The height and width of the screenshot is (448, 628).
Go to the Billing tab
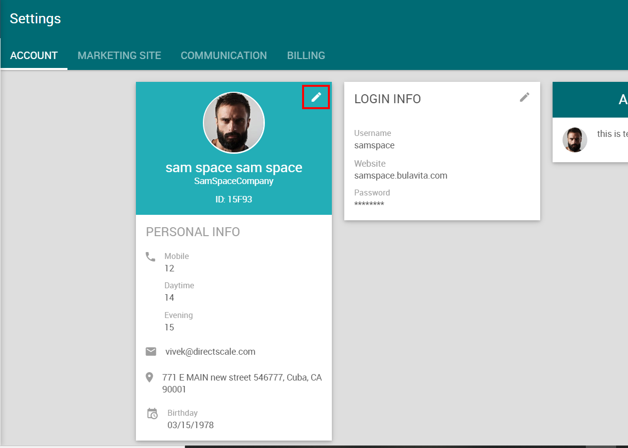click(306, 56)
